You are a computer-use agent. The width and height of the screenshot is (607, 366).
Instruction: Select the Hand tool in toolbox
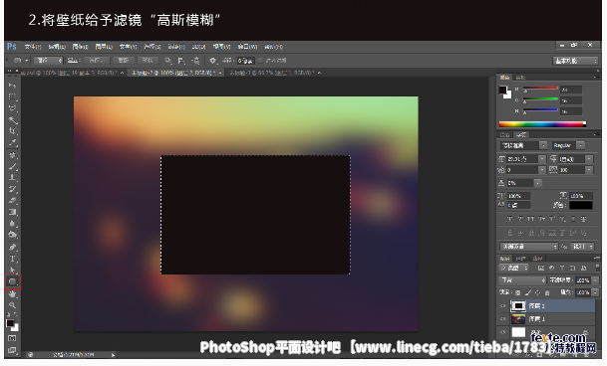tap(12, 293)
